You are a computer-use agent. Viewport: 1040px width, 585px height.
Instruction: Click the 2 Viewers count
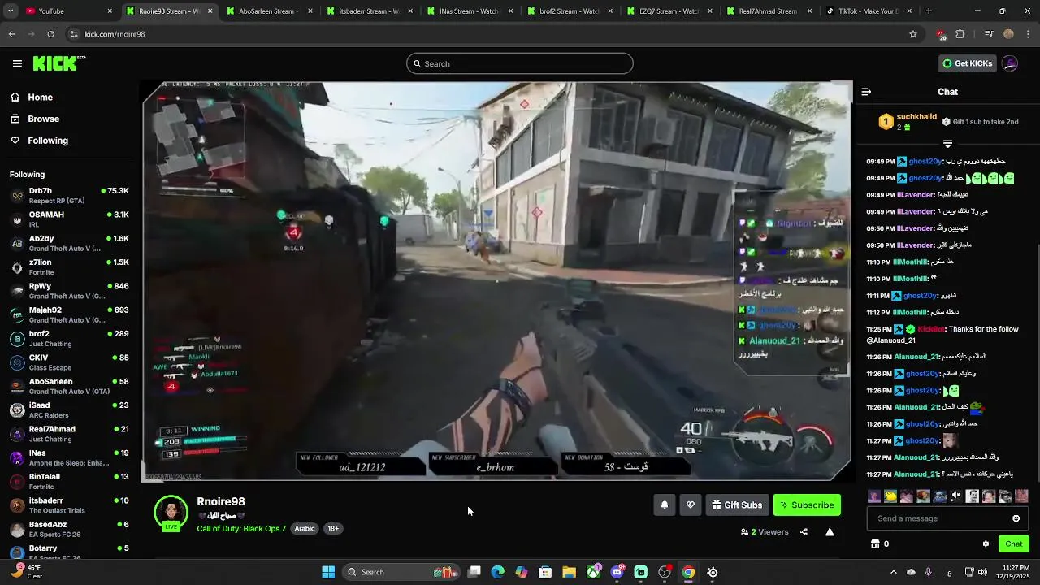765,532
